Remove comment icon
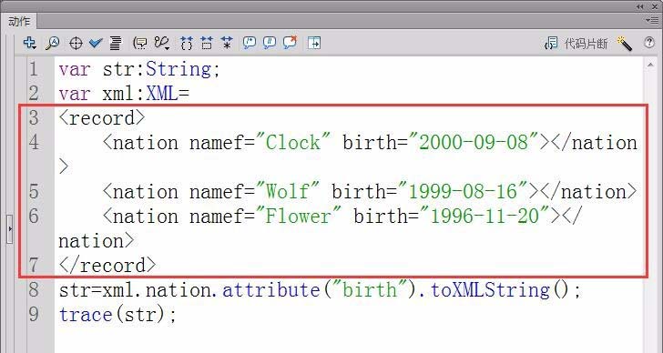Viewport: 663px width, 353px height. (290, 42)
